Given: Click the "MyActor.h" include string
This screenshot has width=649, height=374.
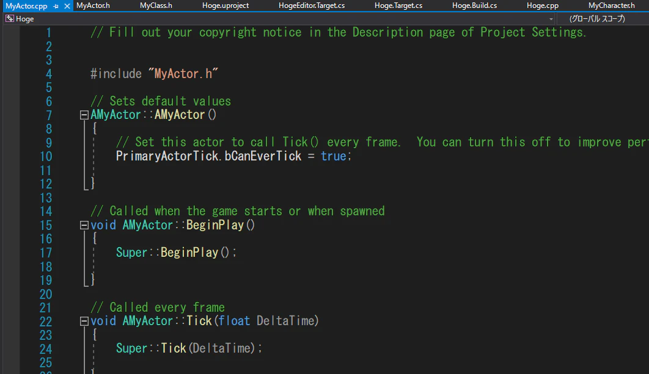Looking at the screenshot, I should (183, 74).
